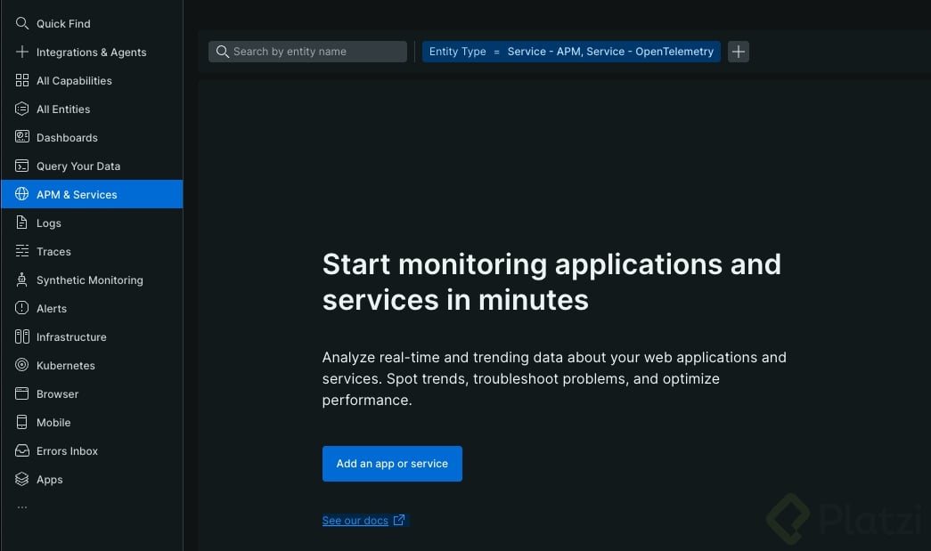Click the Kubernetes target icon
The height and width of the screenshot is (551, 931).
point(22,365)
